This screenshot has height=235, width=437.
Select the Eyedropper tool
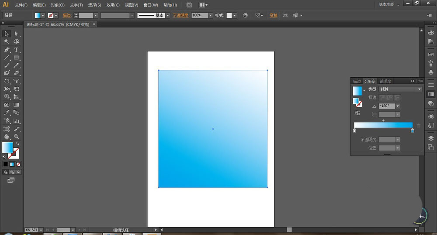coord(7,112)
